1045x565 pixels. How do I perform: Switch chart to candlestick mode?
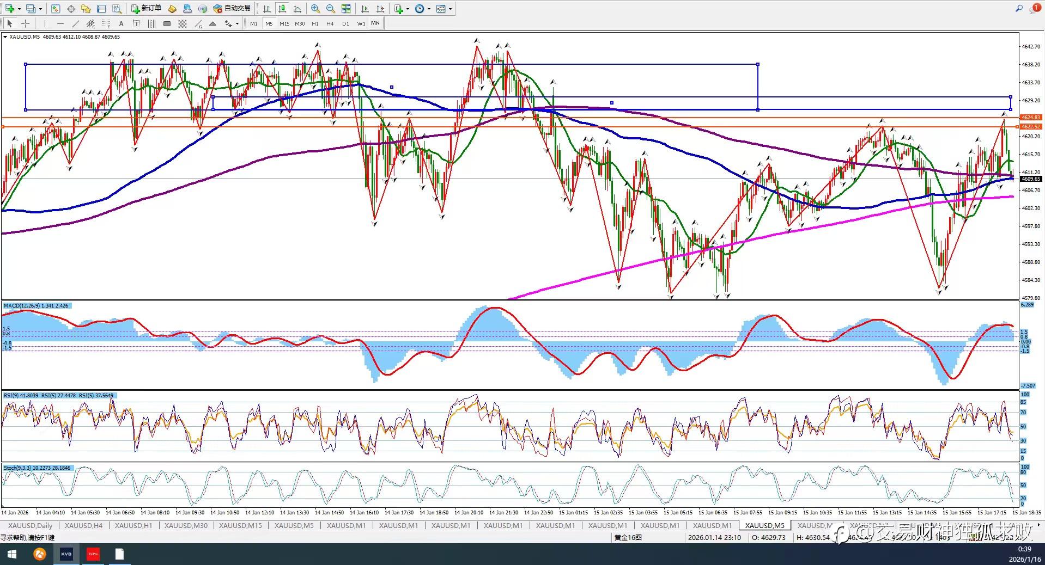click(x=282, y=9)
